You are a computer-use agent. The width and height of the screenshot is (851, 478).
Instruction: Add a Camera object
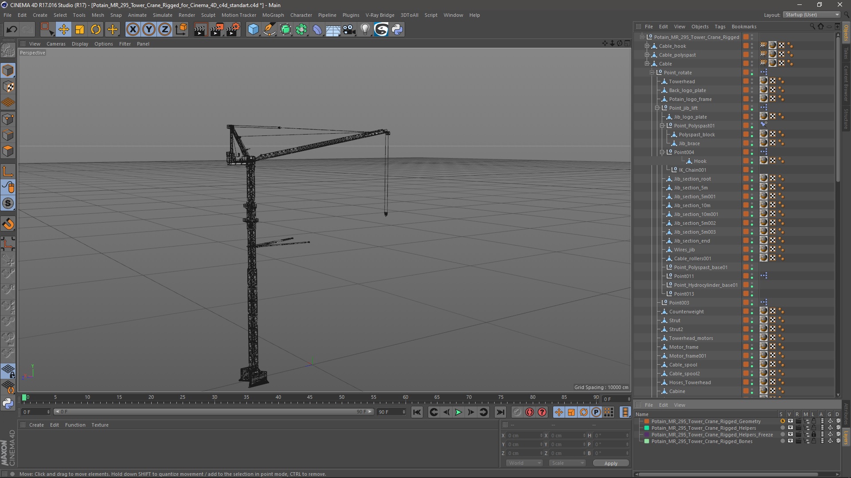(349, 30)
